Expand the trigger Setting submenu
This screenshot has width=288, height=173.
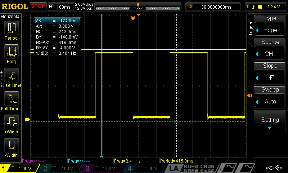coord(270,122)
